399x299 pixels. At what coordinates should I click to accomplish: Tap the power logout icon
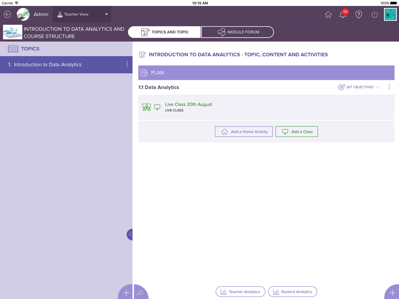374,14
